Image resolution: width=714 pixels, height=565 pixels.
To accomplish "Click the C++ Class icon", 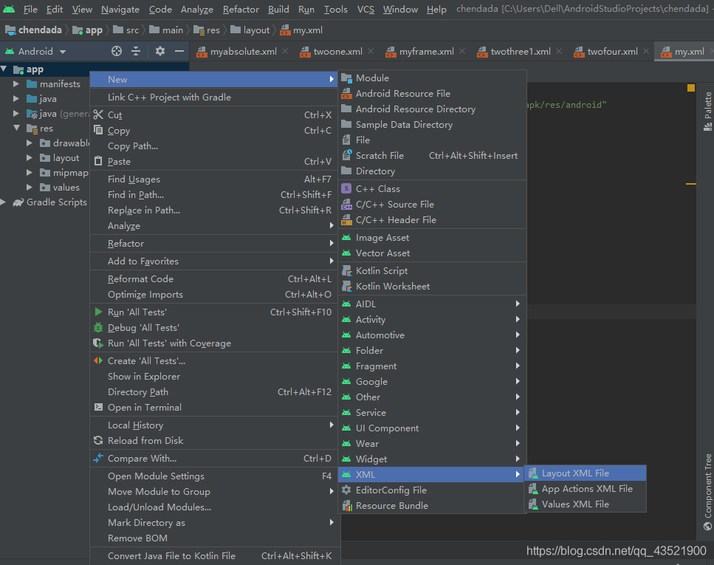I will pos(346,188).
